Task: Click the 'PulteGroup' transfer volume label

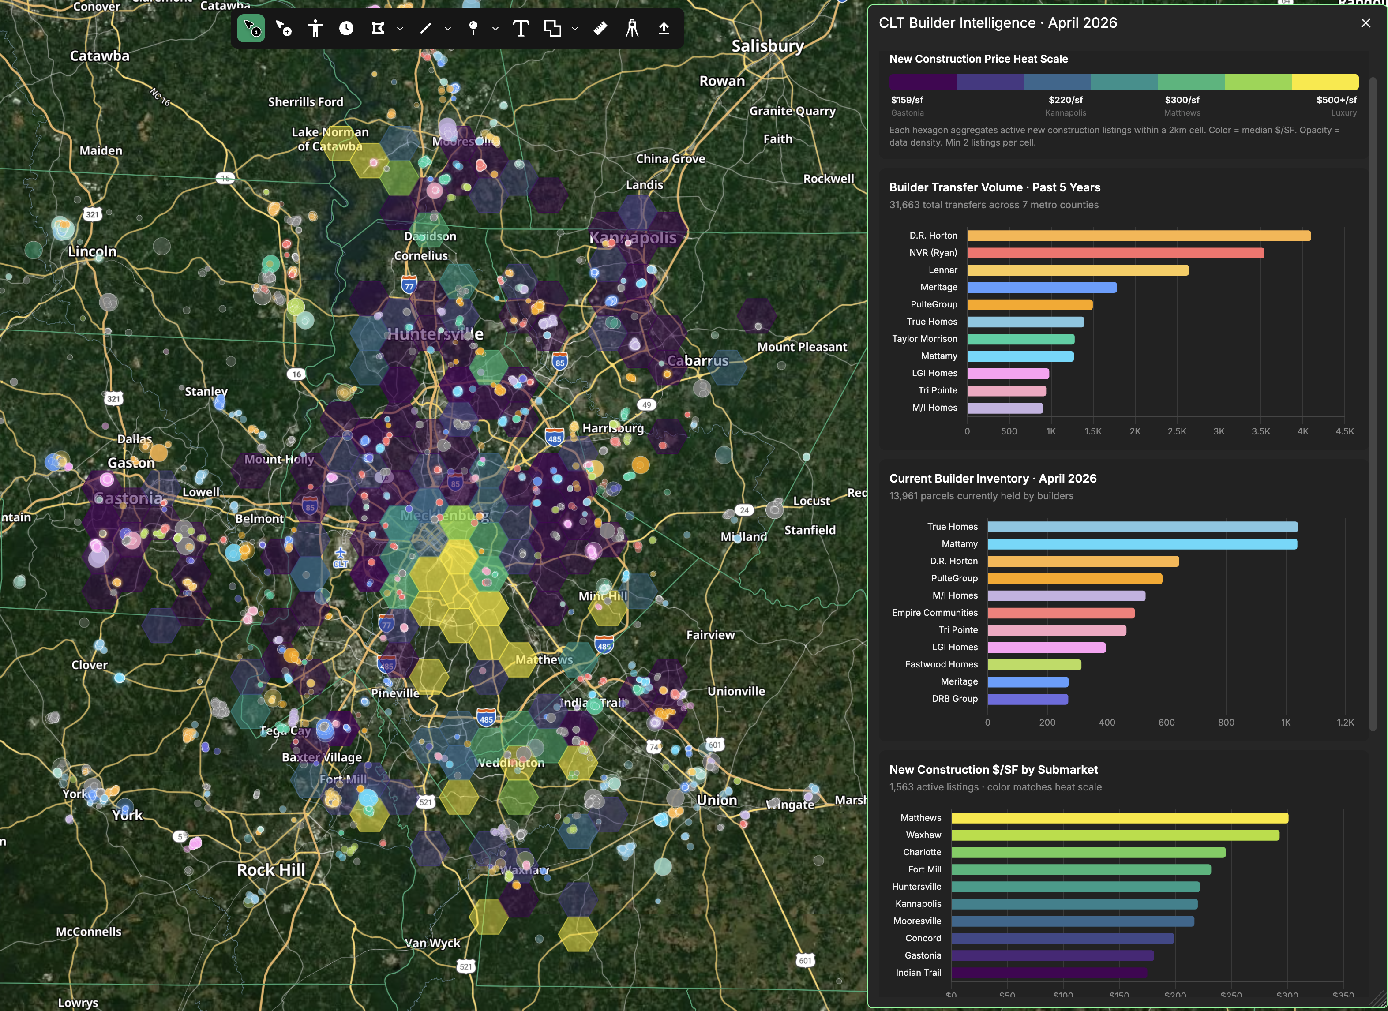Action: pyautogui.click(x=934, y=304)
